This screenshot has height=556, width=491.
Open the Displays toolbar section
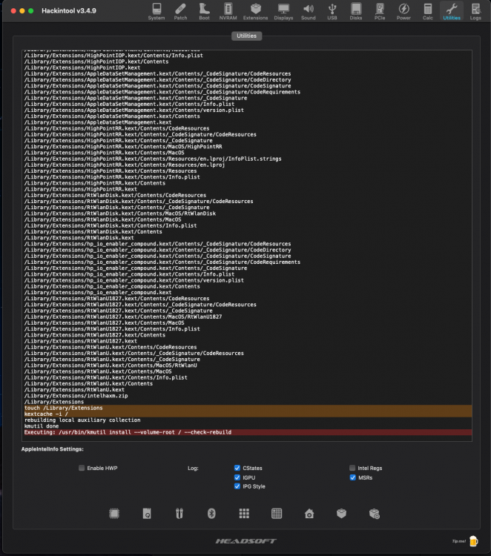tap(283, 11)
